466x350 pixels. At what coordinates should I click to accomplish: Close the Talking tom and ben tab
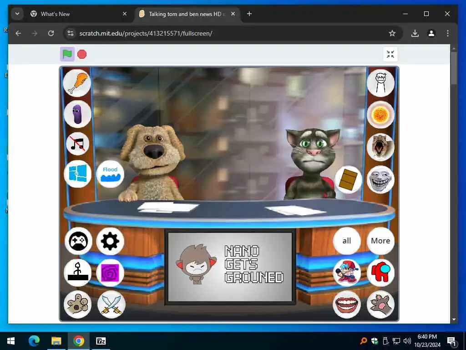pos(233,14)
